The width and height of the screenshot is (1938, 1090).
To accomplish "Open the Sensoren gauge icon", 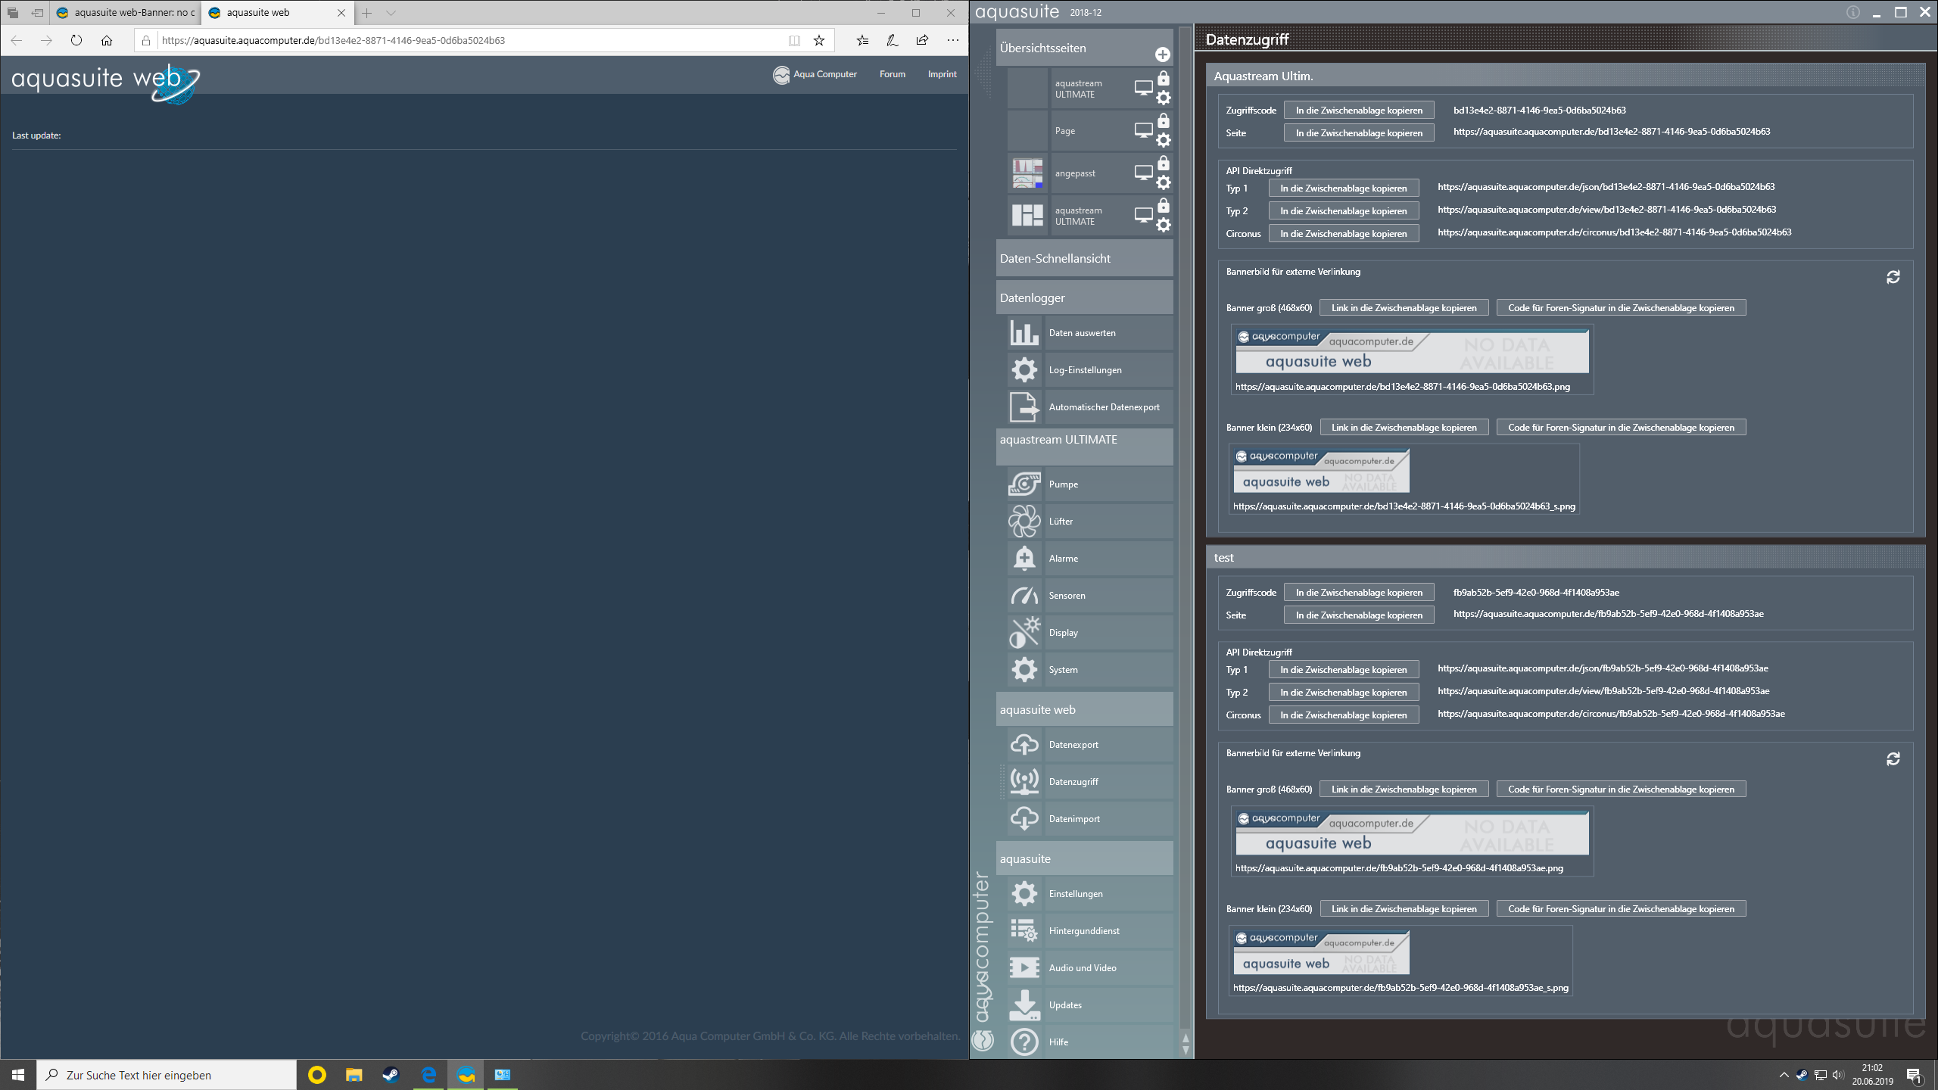I will 1024,595.
